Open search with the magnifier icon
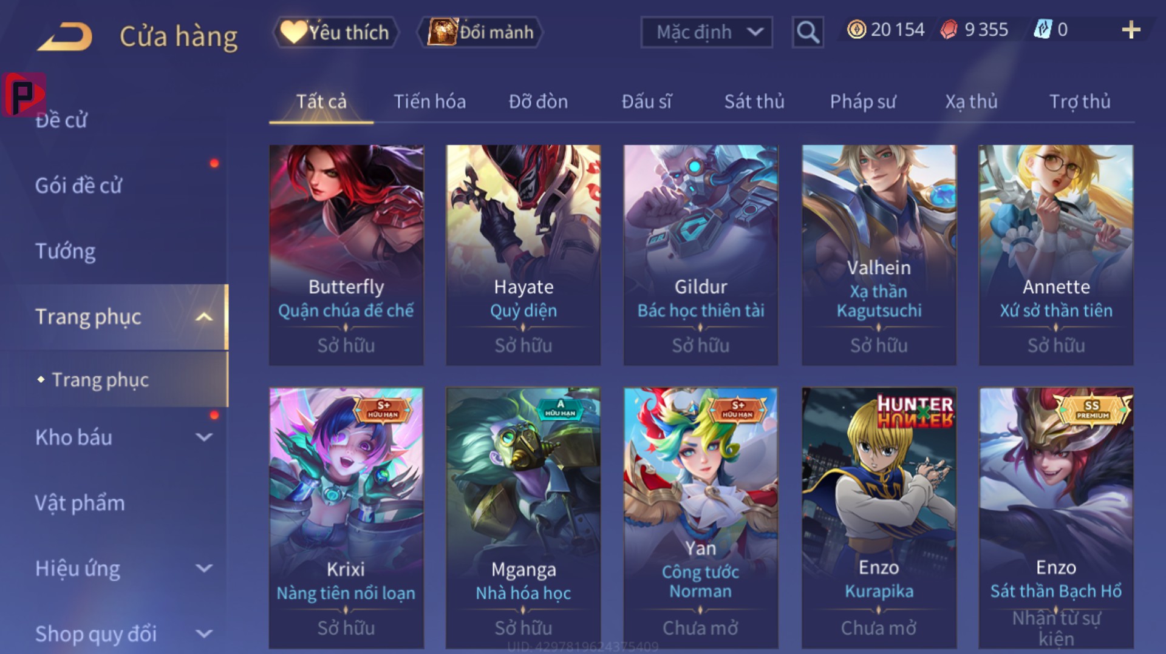Viewport: 1166px width, 654px height. pos(808,32)
